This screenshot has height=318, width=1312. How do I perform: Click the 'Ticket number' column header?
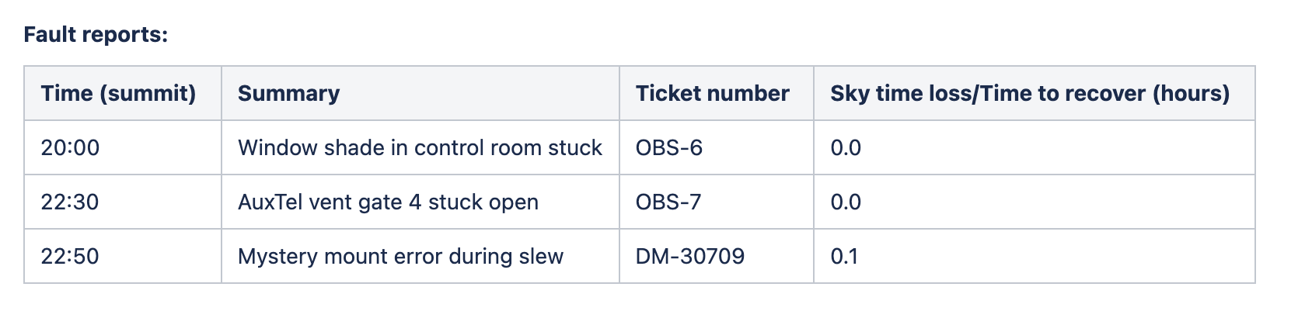[x=712, y=94]
